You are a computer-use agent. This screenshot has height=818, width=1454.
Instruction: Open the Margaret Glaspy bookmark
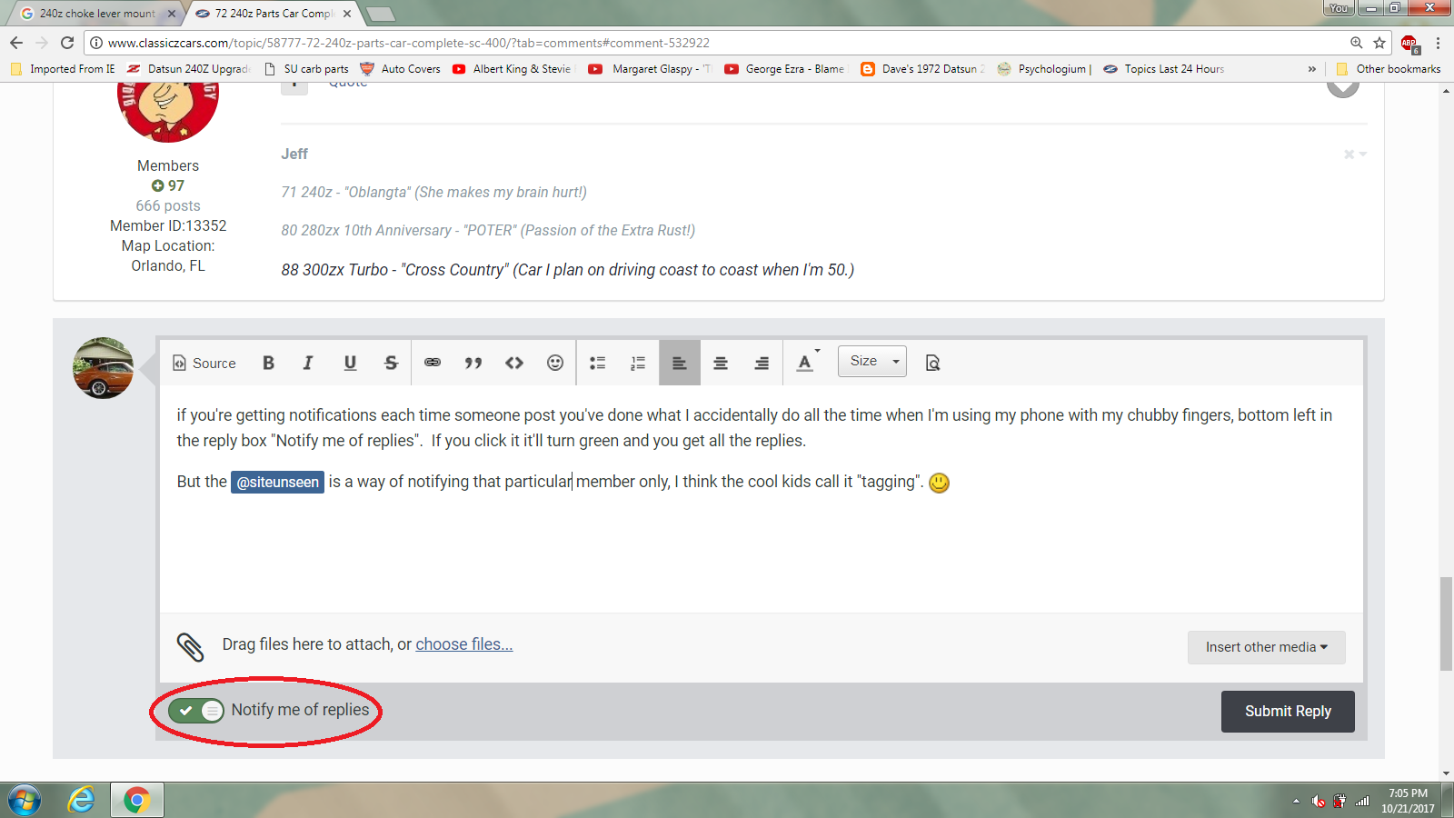click(651, 69)
